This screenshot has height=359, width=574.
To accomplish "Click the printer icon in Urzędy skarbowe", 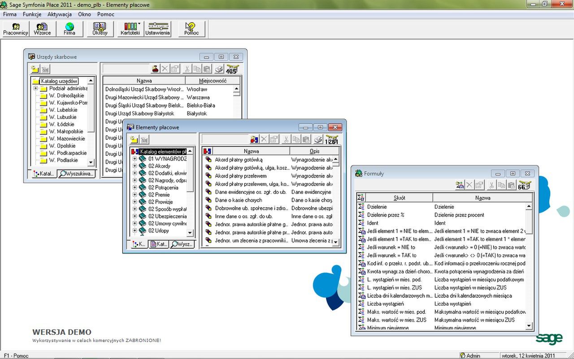I will (x=218, y=69).
